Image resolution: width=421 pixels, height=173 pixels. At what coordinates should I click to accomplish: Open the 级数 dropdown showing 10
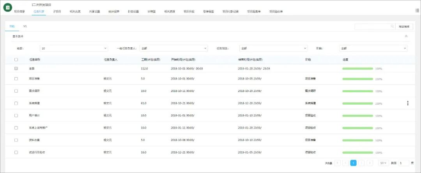[74, 48]
